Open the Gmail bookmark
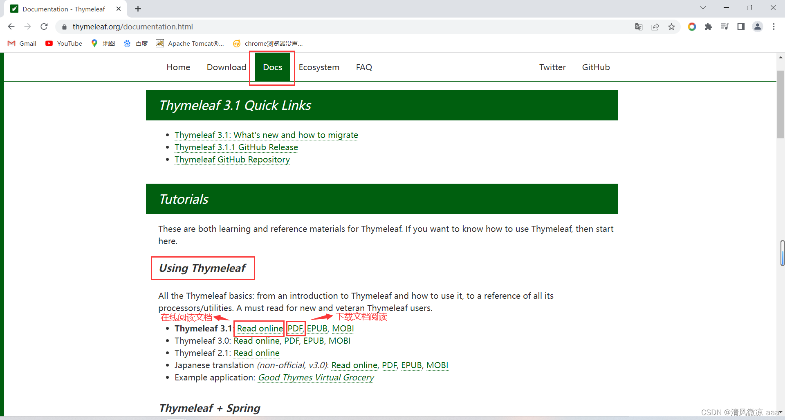The width and height of the screenshot is (785, 420). coord(22,43)
